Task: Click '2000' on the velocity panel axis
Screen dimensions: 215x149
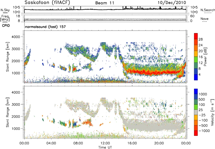Action: [x=16, y=116]
